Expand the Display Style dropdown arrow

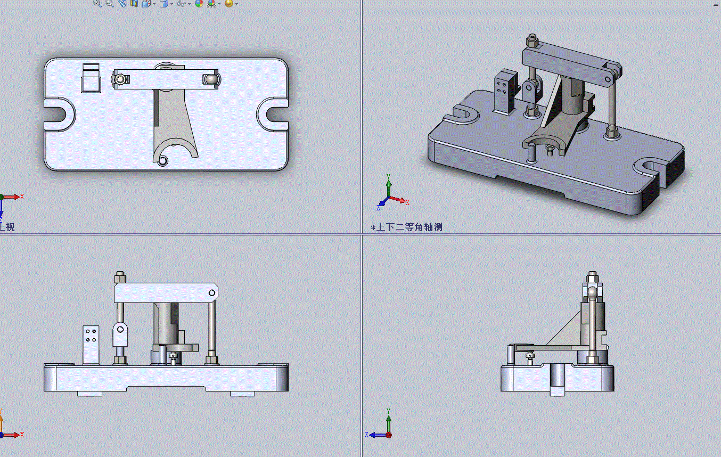tap(171, 4)
